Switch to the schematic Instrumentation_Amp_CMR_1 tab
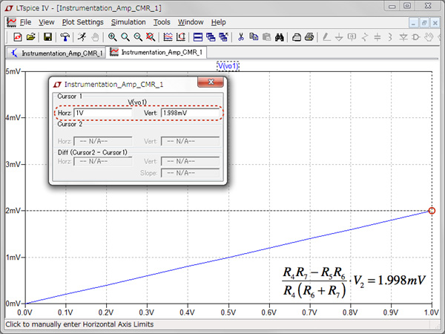The height and width of the screenshot is (334, 445). 56,53
